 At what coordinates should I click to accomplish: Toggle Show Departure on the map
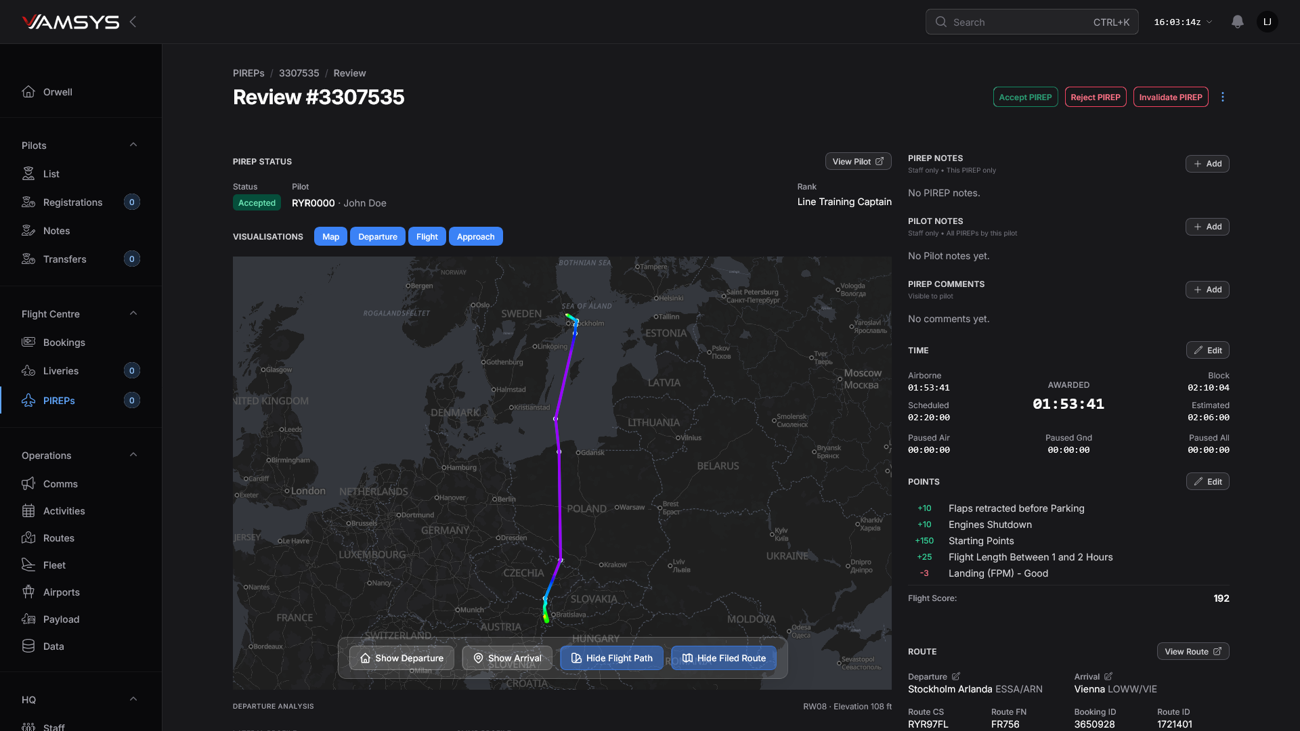[402, 658]
